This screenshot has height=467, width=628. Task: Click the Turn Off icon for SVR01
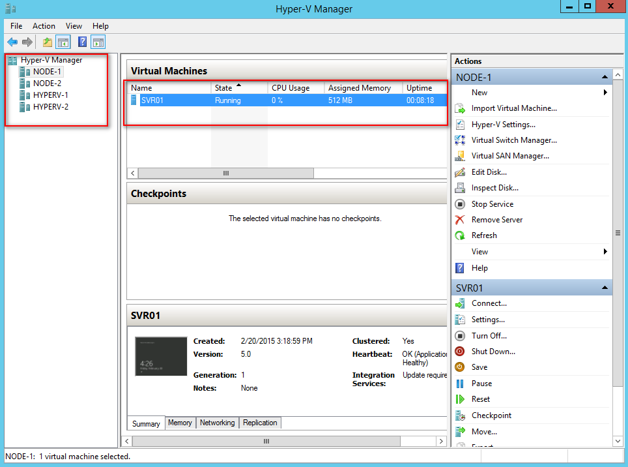tap(460, 335)
